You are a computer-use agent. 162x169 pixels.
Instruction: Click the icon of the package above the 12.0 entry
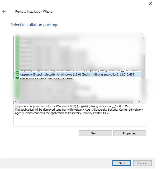[17, 71]
